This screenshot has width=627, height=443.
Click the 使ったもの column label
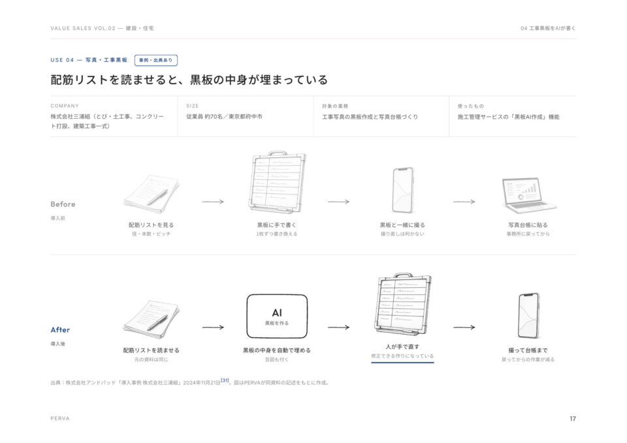(471, 106)
